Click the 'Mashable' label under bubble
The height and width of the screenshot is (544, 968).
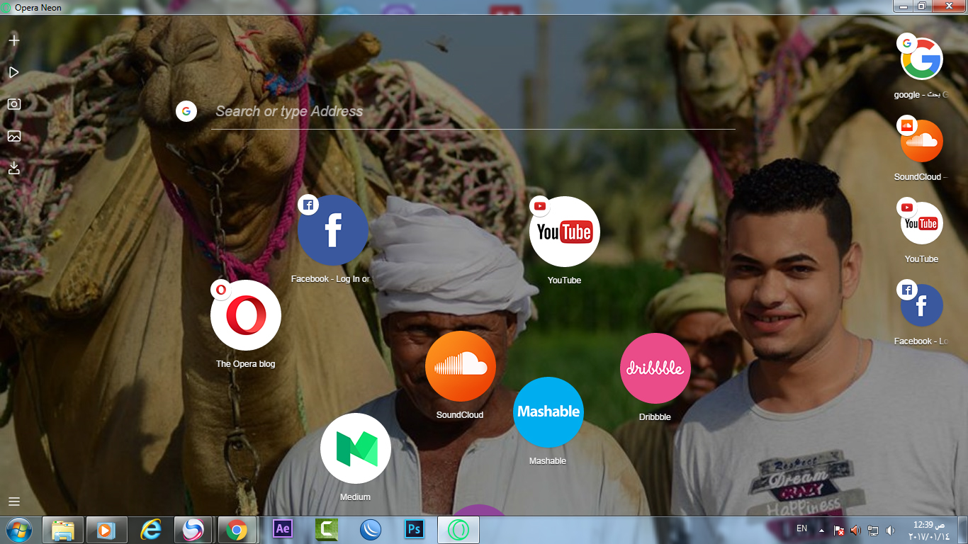pos(548,461)
